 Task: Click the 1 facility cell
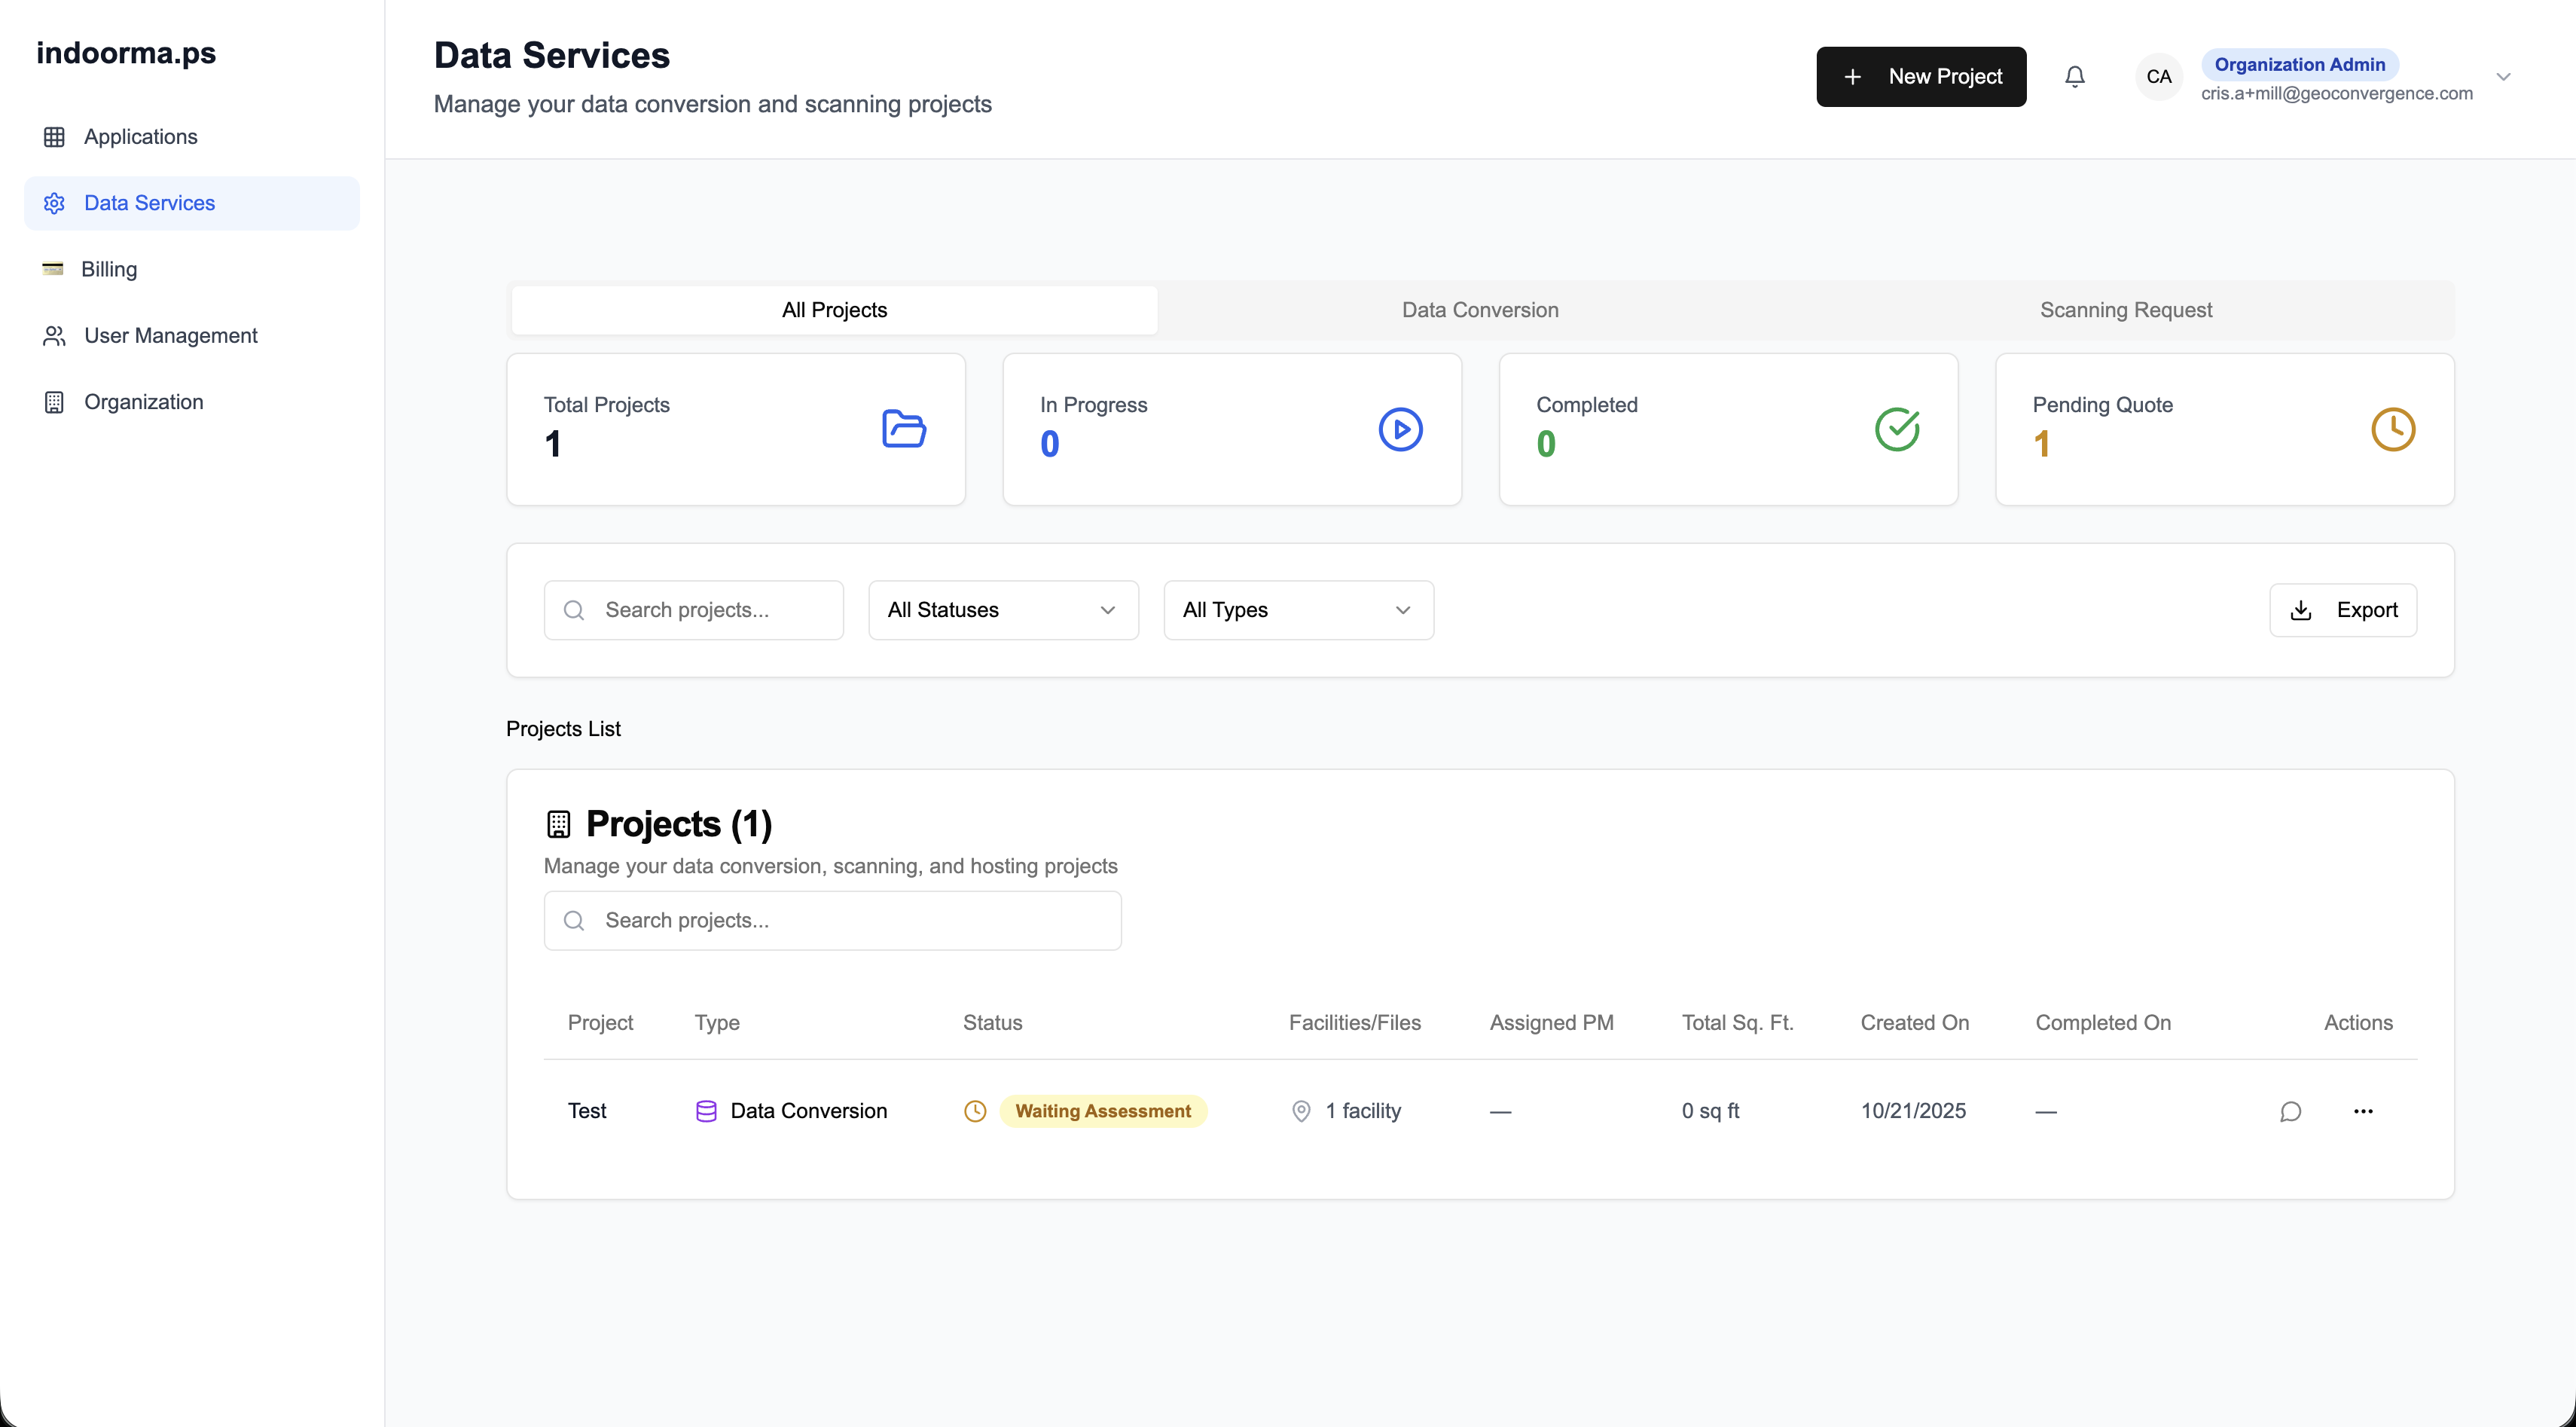1363,1111
